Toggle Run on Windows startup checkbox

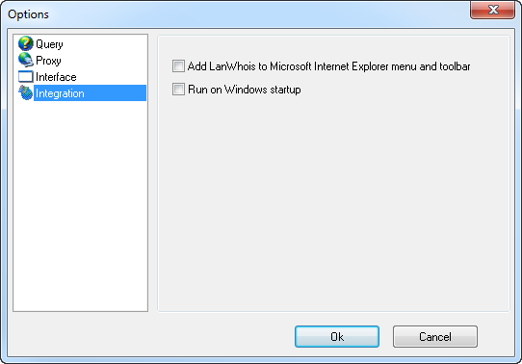coord(178,90)
